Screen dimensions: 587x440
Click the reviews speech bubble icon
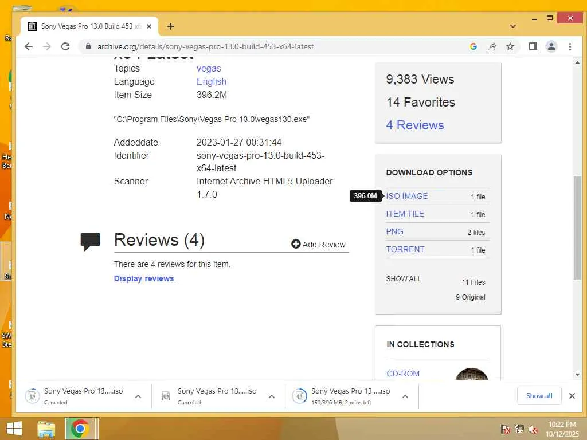coord(90,241)
